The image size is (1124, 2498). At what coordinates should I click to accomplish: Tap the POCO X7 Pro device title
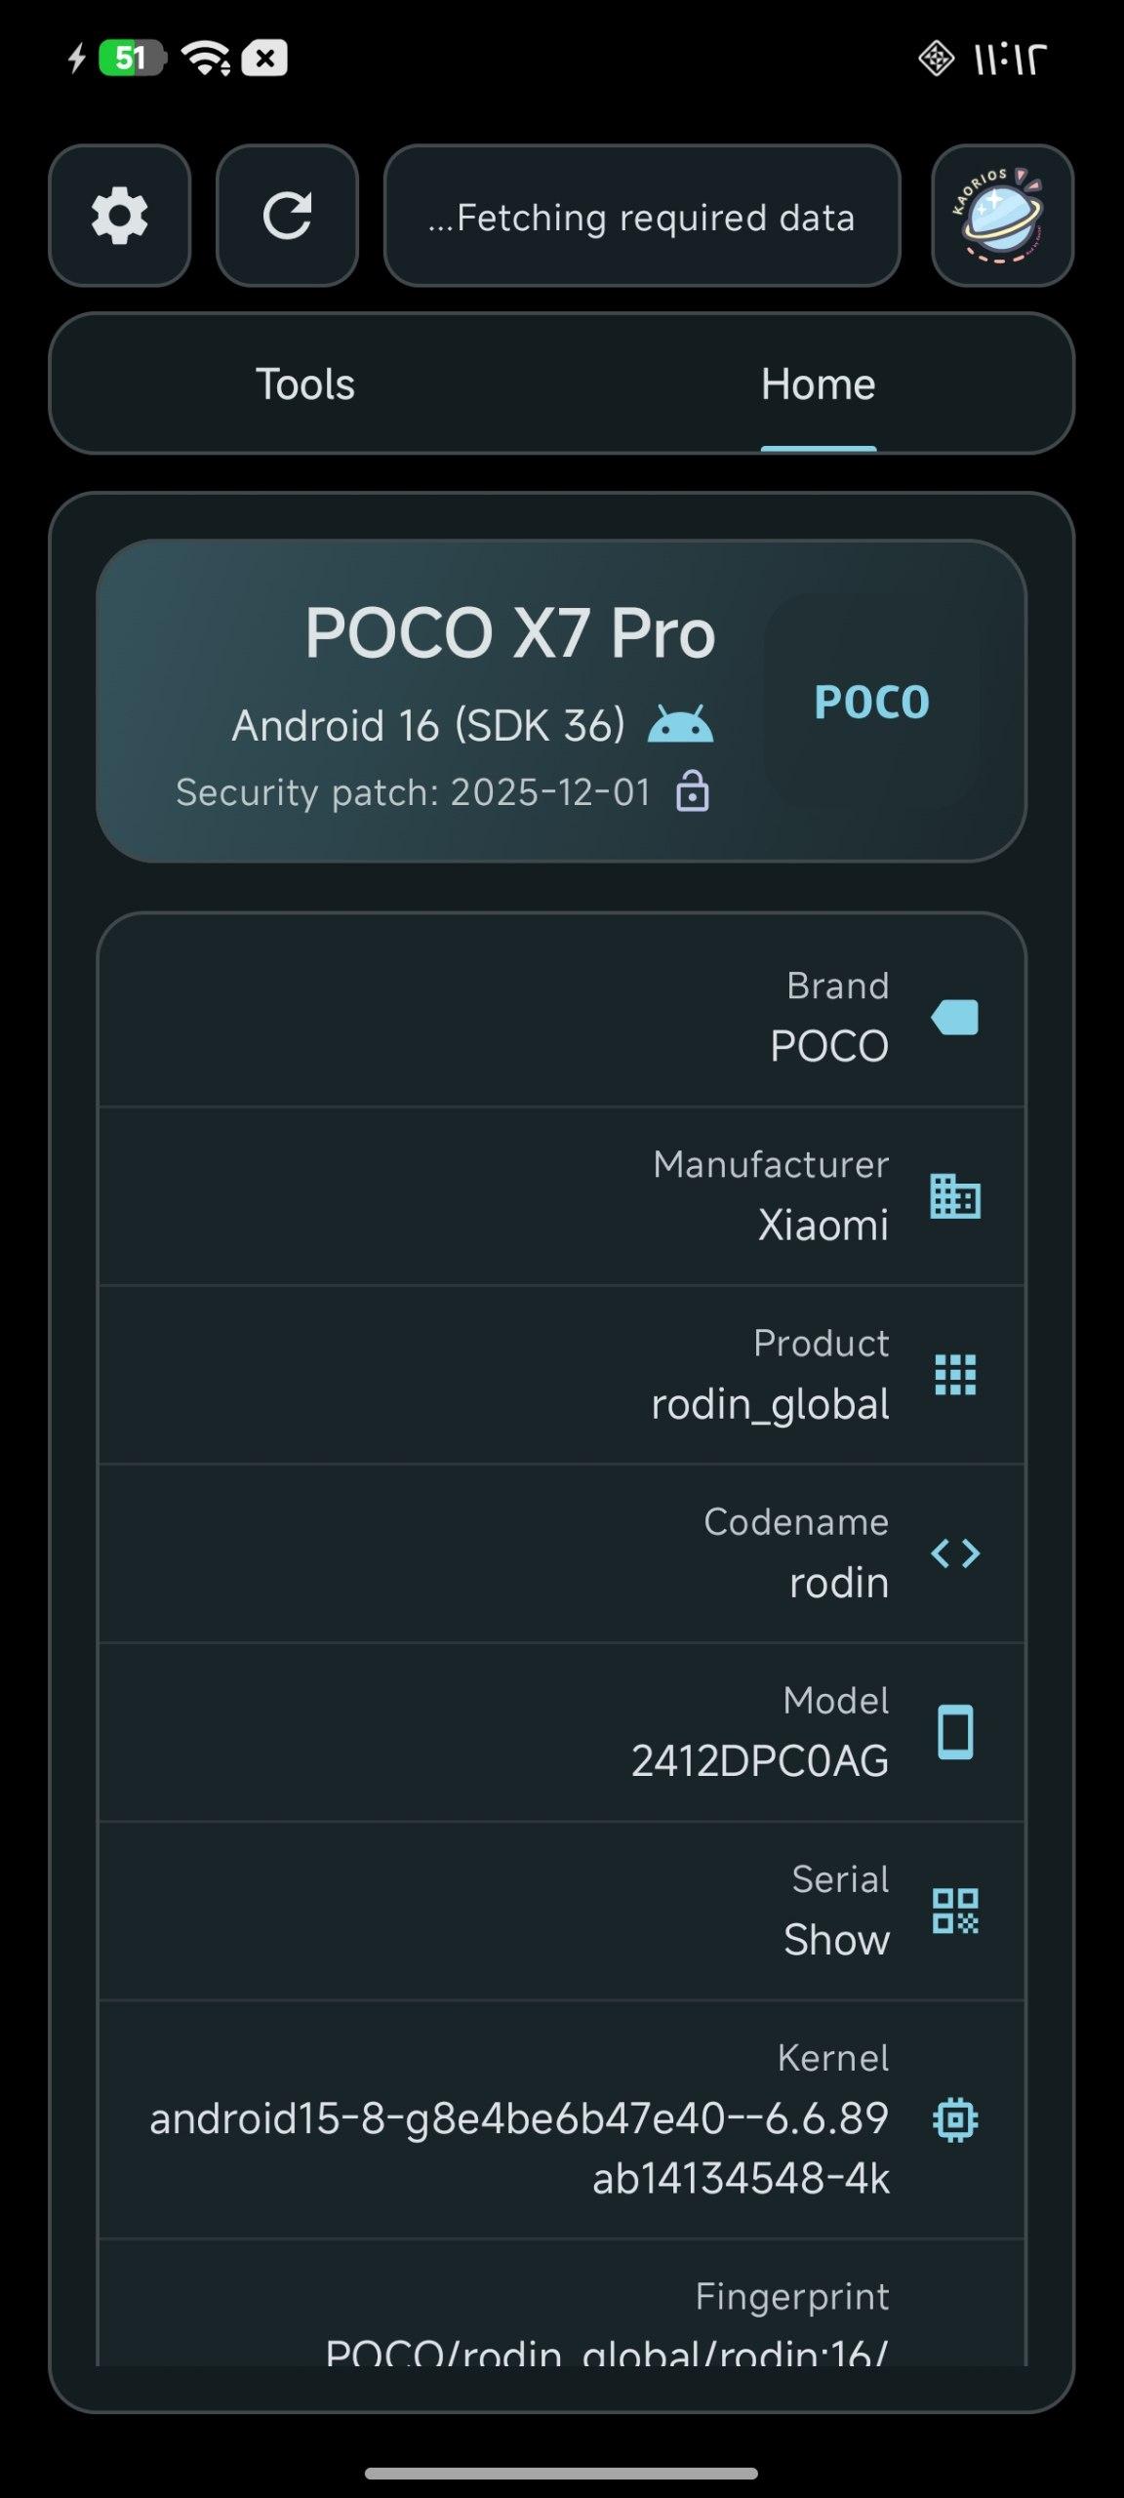tap(510, 633)
